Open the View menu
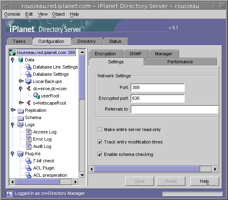 pos(43,14)
